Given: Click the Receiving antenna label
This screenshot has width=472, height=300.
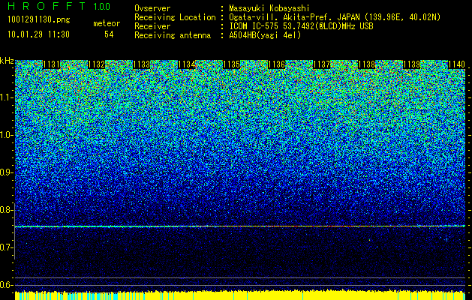Looking at the screenshot, I should tap(173, 35).
